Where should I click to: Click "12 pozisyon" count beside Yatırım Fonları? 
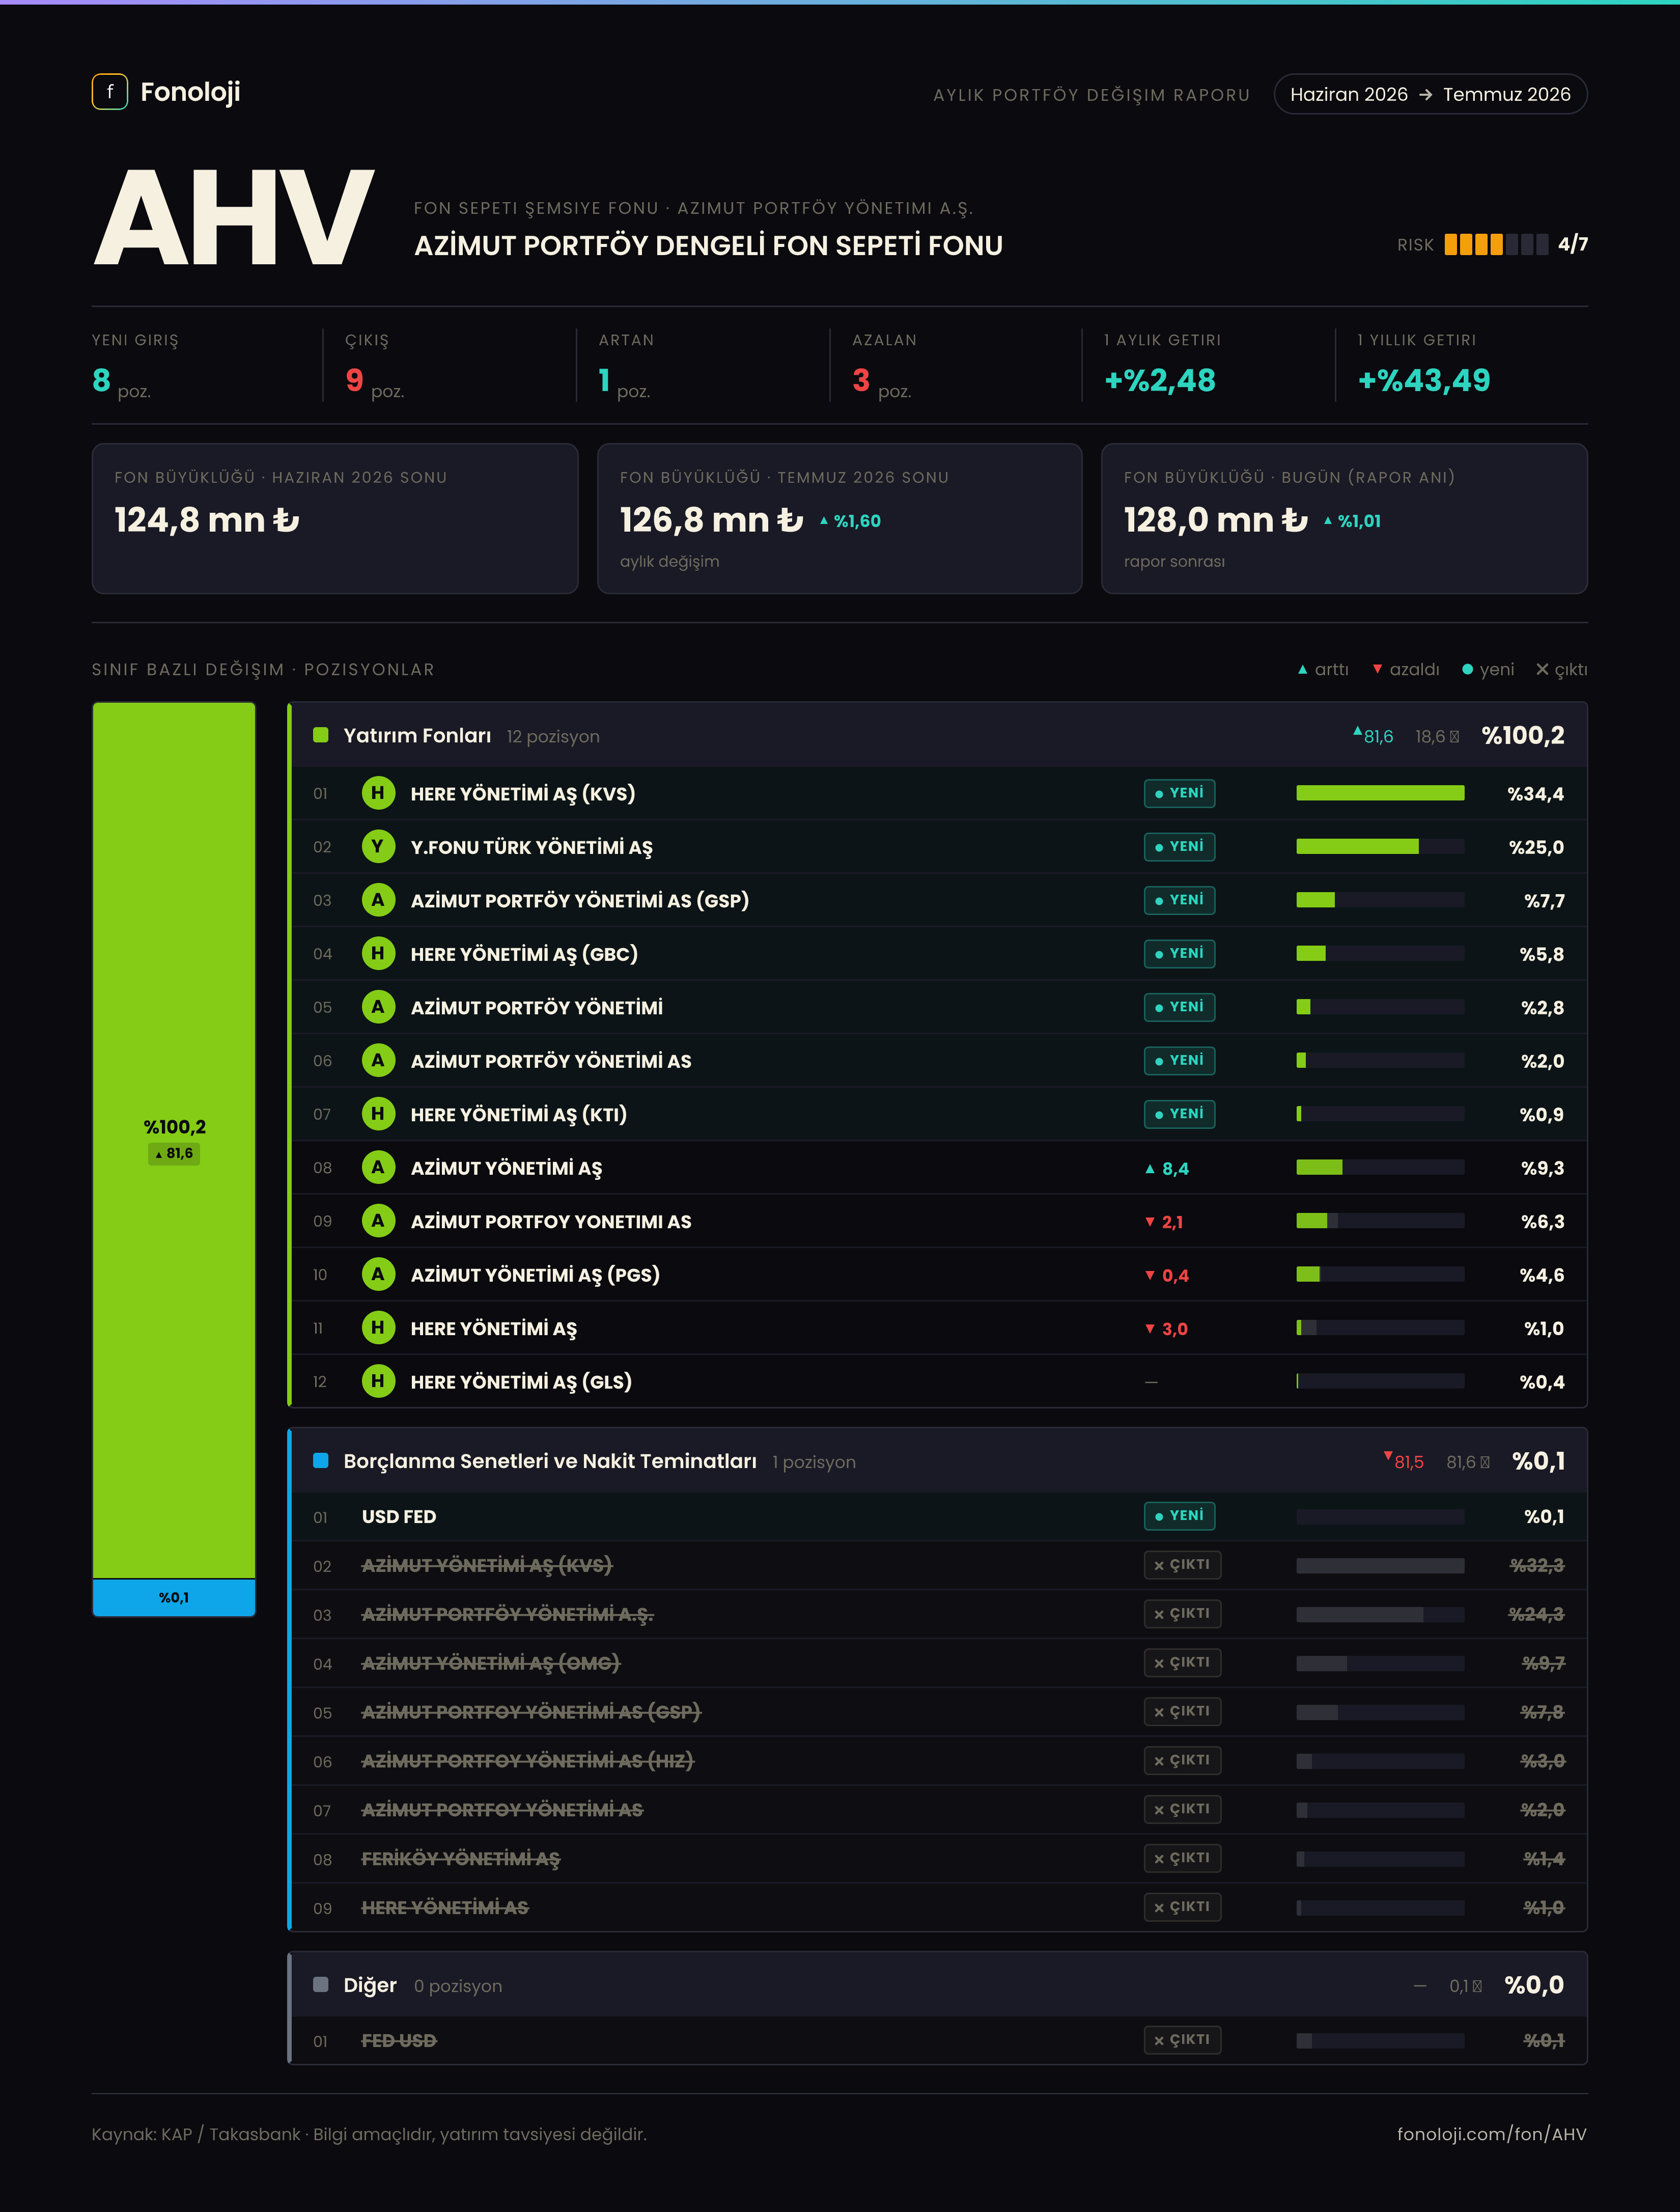pyautogui.click(x=553, y=736)
